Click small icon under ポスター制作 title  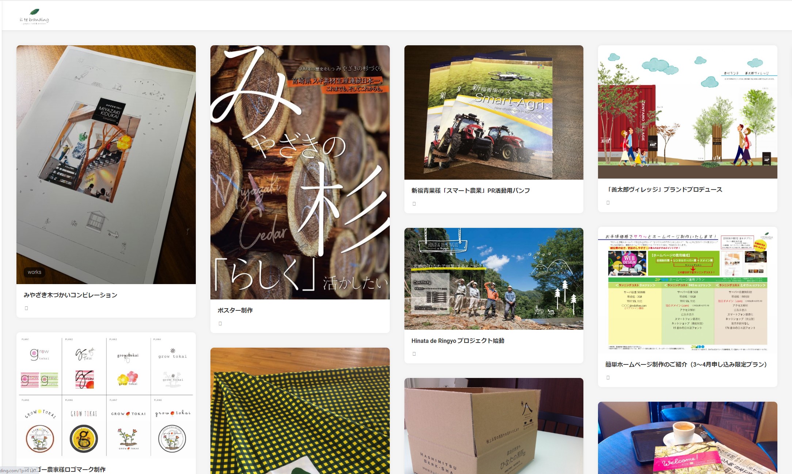220,324
